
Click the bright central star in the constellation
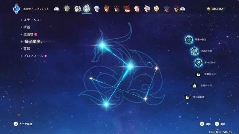[130, 66]
